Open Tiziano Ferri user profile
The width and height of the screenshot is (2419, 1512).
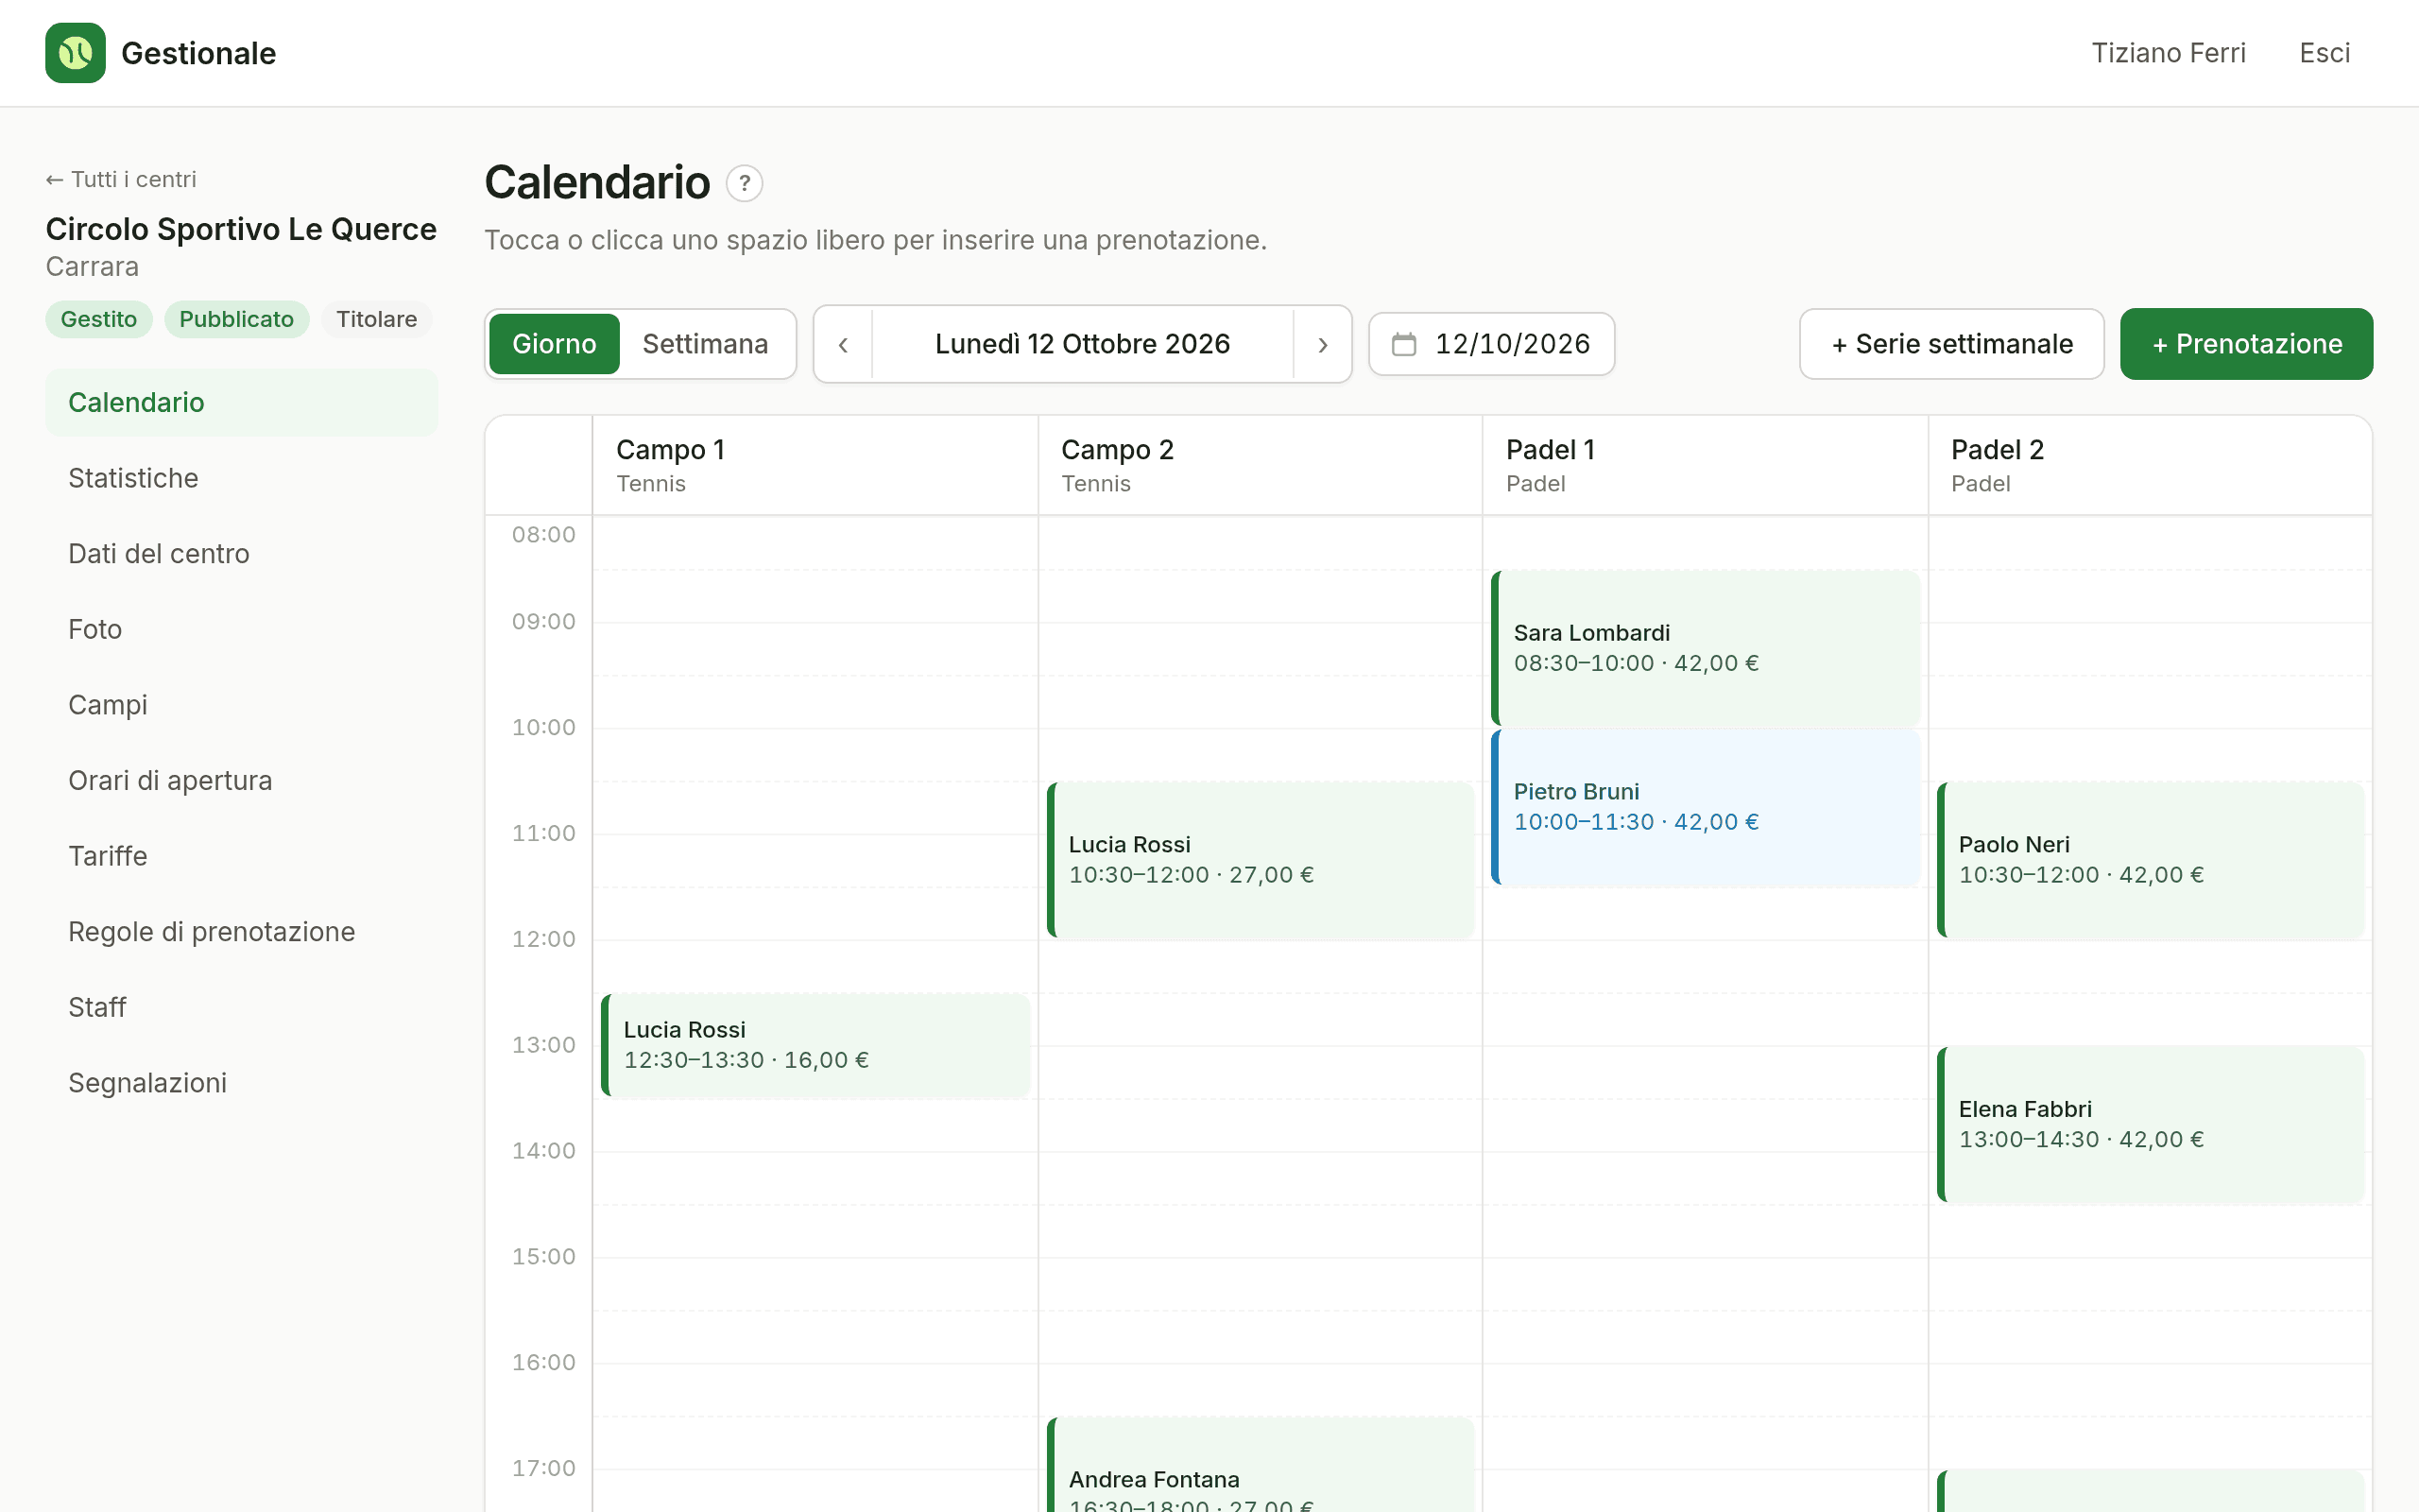(2168, 53)
